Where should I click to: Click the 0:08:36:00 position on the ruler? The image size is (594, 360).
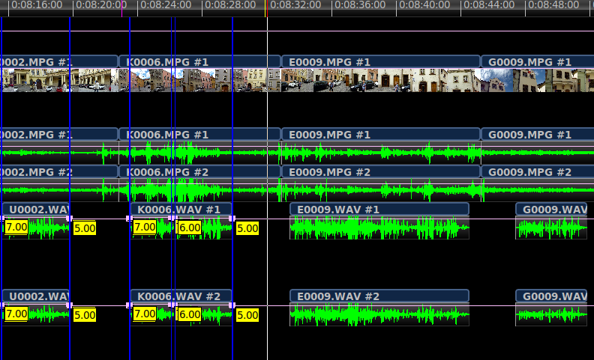[334, 5]
